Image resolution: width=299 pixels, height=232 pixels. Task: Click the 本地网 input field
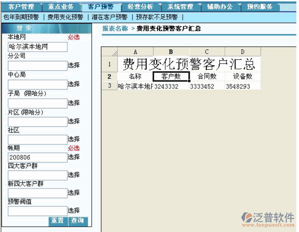[37, 47]
